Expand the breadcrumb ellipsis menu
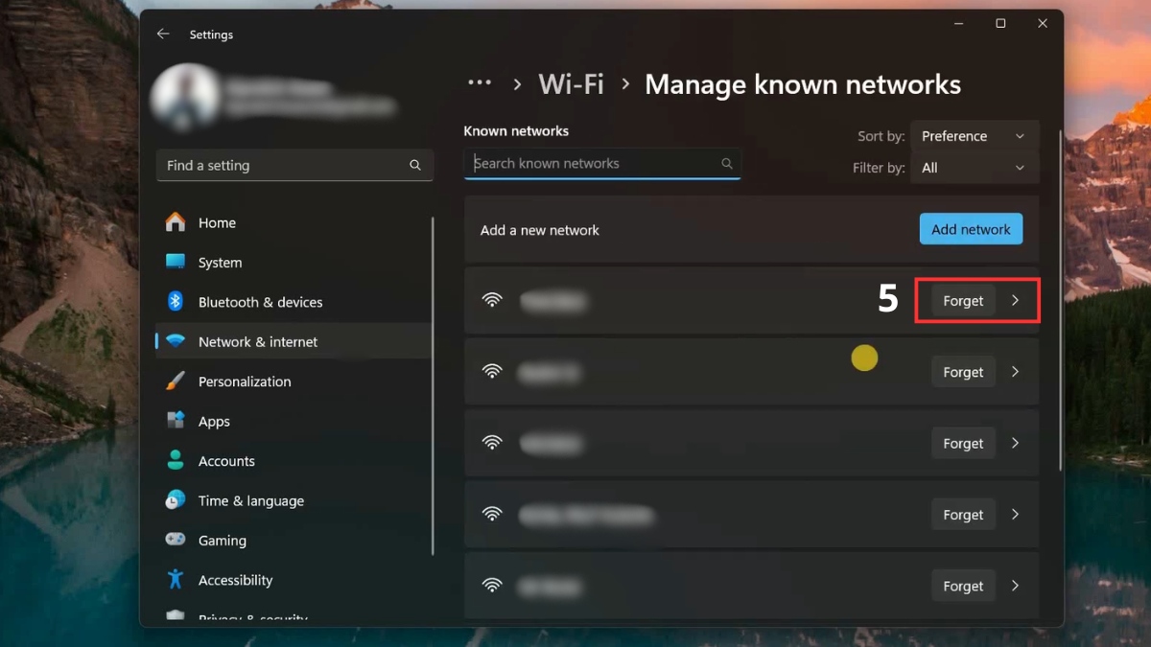This screenshot has height=647, width=1151. tap(480, 83)
